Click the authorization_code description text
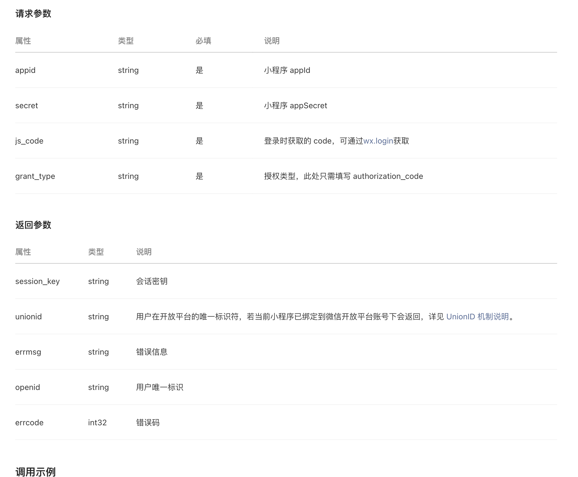 pos(388,176)
